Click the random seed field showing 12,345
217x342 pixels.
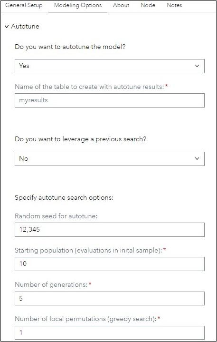110,230
